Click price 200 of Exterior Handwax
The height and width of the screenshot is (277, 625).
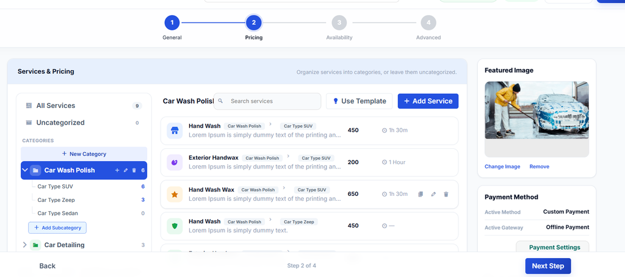353,162
